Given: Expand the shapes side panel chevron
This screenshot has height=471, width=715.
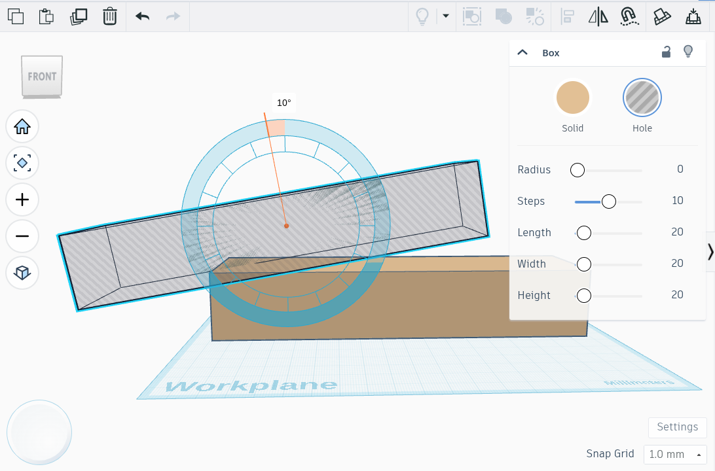Looking at the screenshot, I should [x=710, y=251].
